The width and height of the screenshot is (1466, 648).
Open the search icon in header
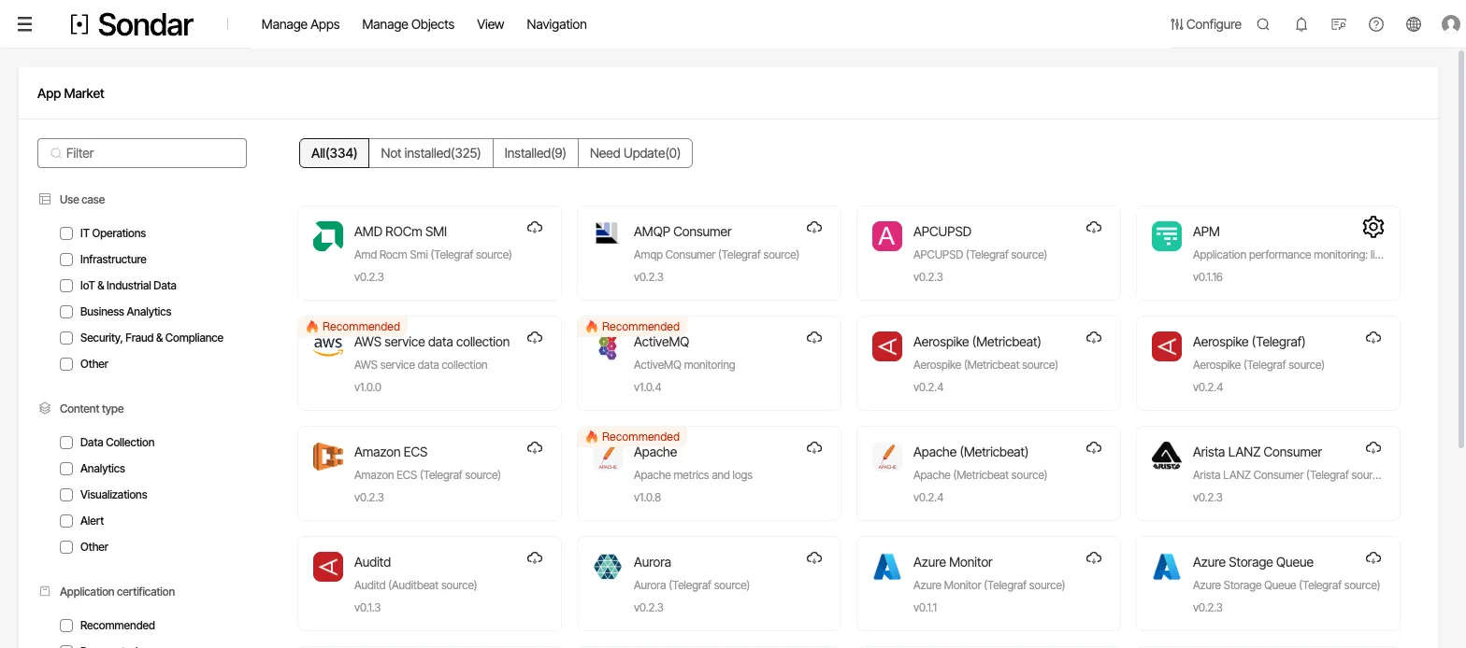(x=1263, y=24)
